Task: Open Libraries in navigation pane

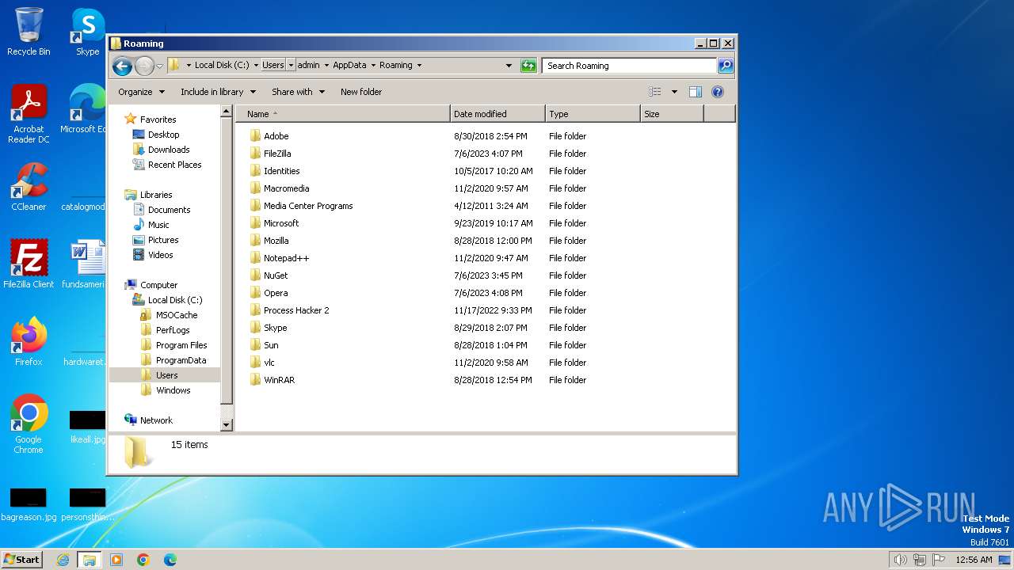Action: pos(156,195)
